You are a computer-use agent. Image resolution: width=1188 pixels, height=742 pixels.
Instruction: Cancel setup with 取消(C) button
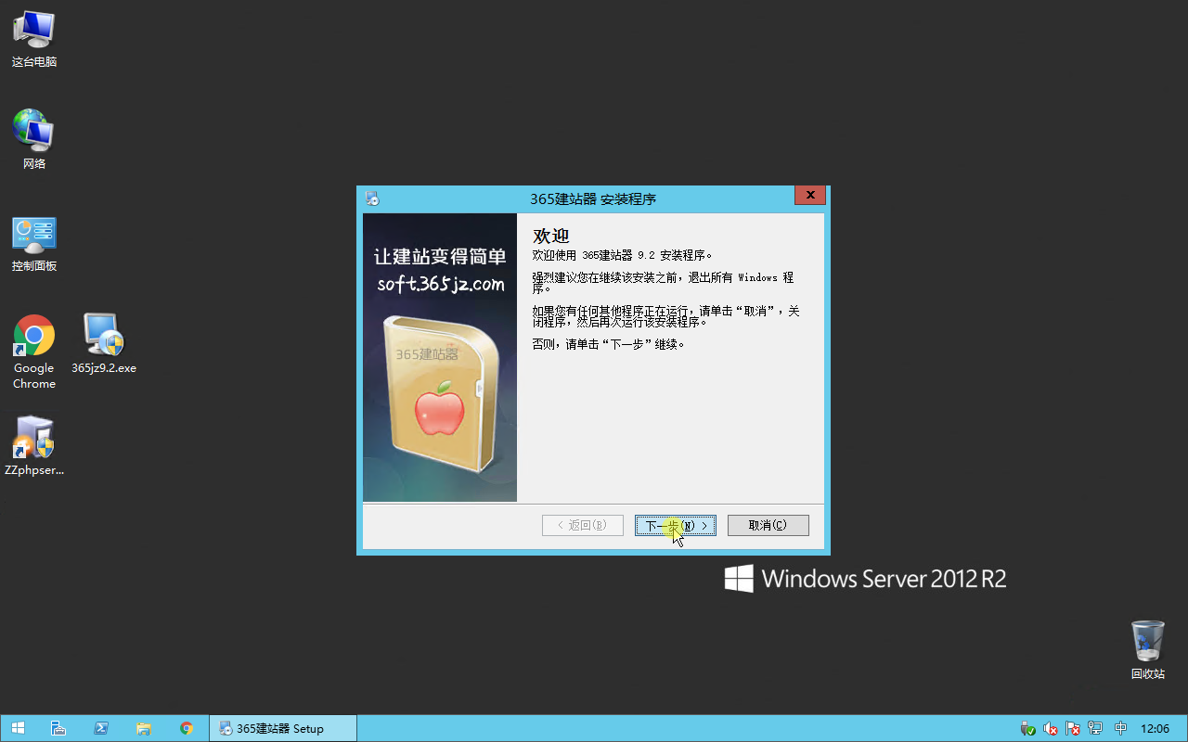coord(768,525)
